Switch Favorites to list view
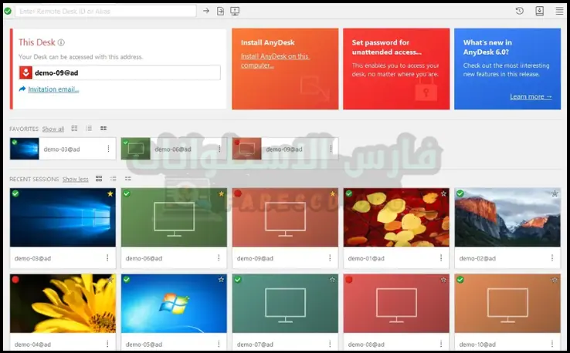Screen dimensions: 570x353 (89, 129)
